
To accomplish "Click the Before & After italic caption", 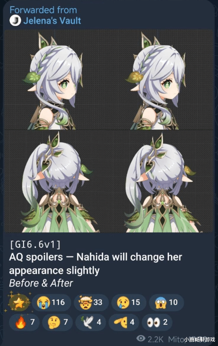I will (41, 283).
